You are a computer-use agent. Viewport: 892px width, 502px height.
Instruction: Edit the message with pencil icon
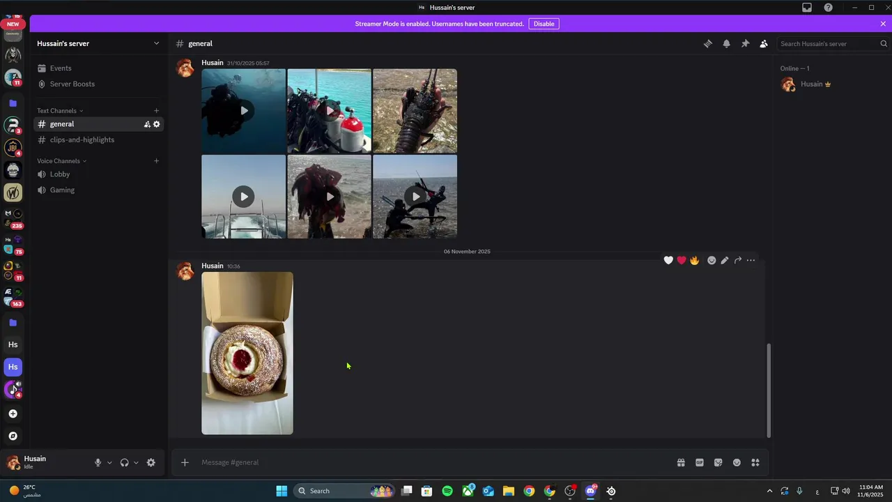(x=725, y=260)
